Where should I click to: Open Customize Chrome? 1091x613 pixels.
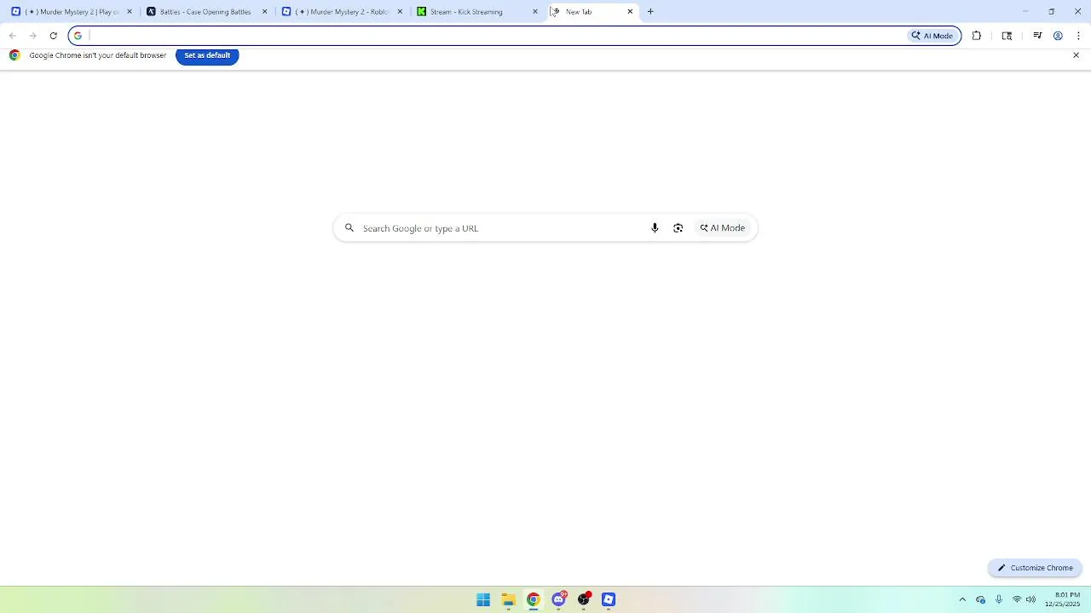tap(1036, 568)
